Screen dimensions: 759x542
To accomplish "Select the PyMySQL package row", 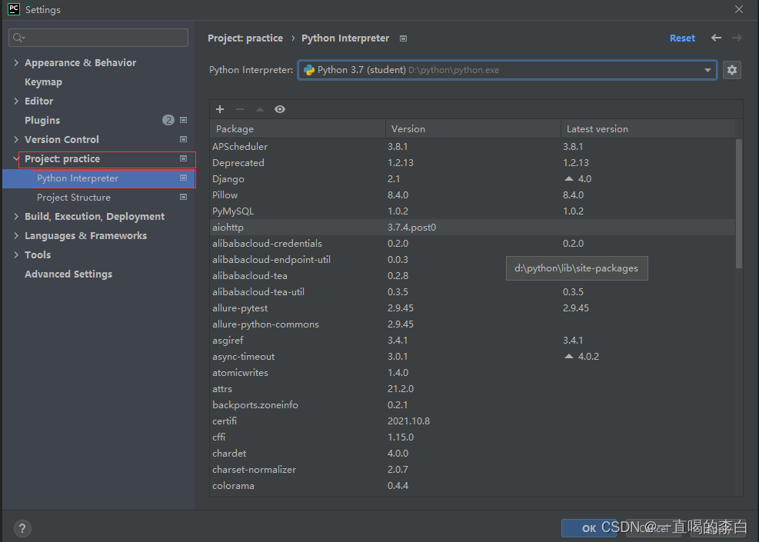I will 472,211.
